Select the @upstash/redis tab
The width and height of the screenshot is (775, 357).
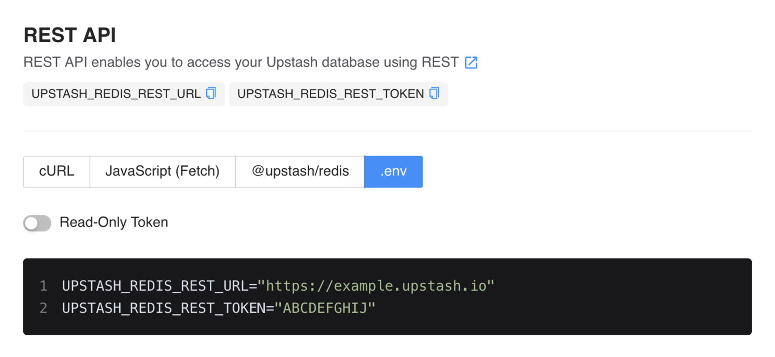[299, 172]
